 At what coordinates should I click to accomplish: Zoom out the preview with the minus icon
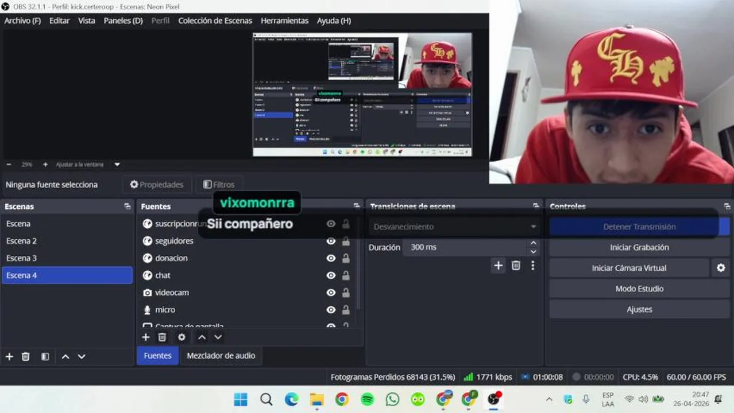tap(9, 164)
